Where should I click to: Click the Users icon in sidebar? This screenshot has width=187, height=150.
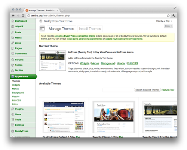pyautogui.click(x=13, y=114)
